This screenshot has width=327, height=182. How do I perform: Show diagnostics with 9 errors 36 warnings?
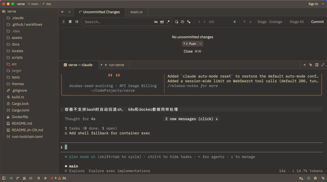pyautogui.click(x=58, y=178)
